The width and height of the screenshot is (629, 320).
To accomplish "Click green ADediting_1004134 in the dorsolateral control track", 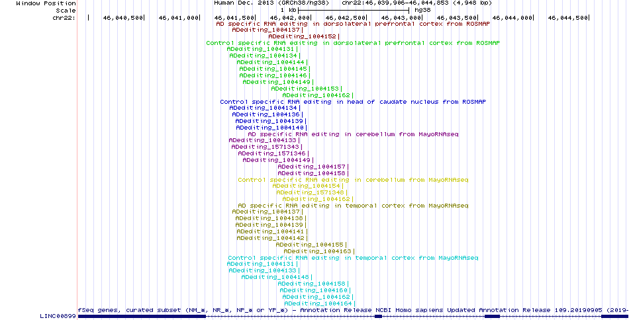I will tap(264, 56).
